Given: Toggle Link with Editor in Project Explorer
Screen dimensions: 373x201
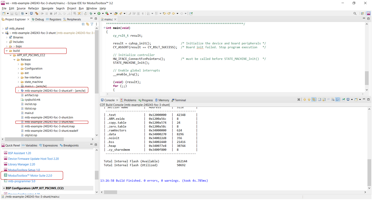Looking at the screenshot, I should 87,24.
